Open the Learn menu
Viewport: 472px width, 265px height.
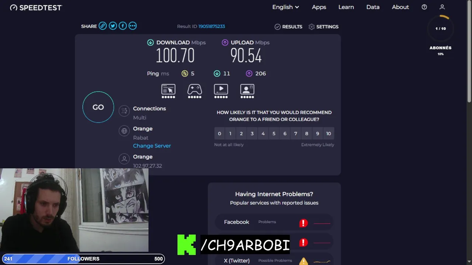(346, 7)
